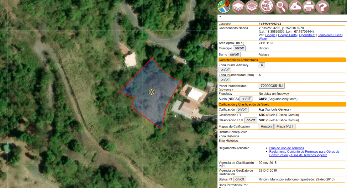Toggle the Calificación layer on/off
Screen dimensions: 347x188
[242, 110]
